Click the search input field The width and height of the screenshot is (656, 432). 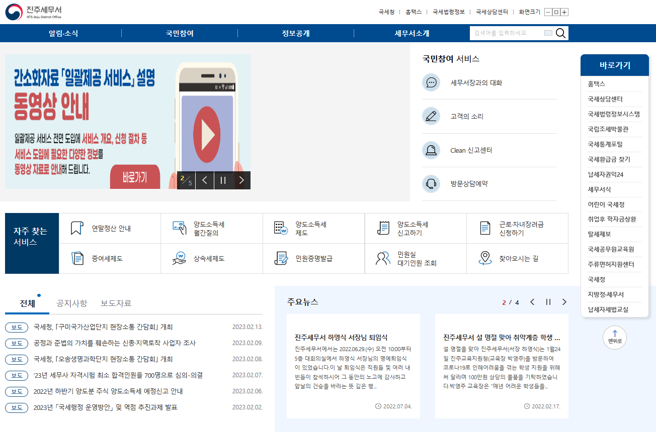507,33
